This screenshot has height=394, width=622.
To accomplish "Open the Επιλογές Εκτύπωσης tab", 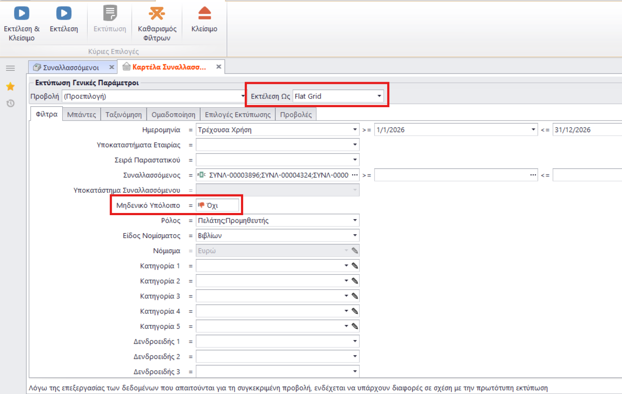I will [x=237, y=114].
